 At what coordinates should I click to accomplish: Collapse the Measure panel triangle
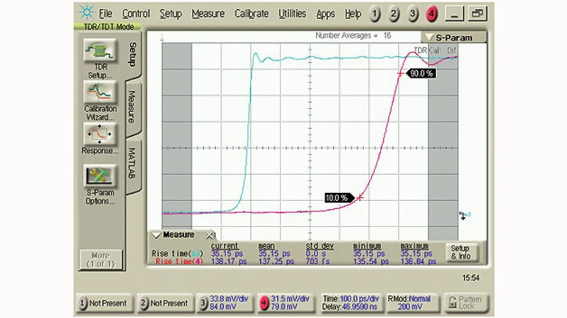click(x=156, y=235)
